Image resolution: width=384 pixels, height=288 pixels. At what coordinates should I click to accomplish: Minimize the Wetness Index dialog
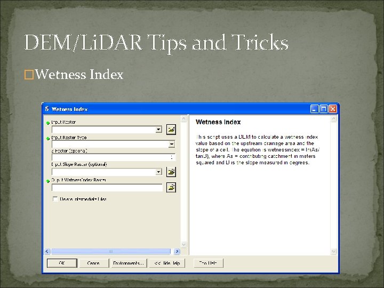(x=315, y=109)
